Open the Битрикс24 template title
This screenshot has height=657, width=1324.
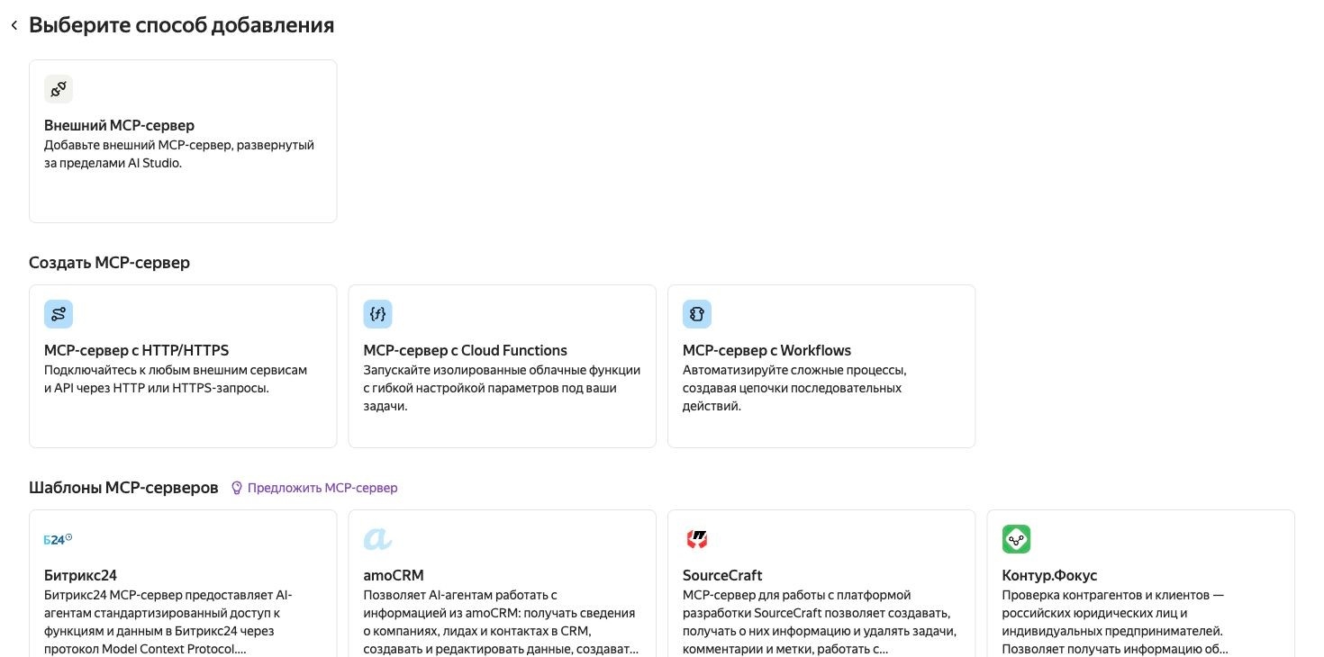click(x=80, y=575)
